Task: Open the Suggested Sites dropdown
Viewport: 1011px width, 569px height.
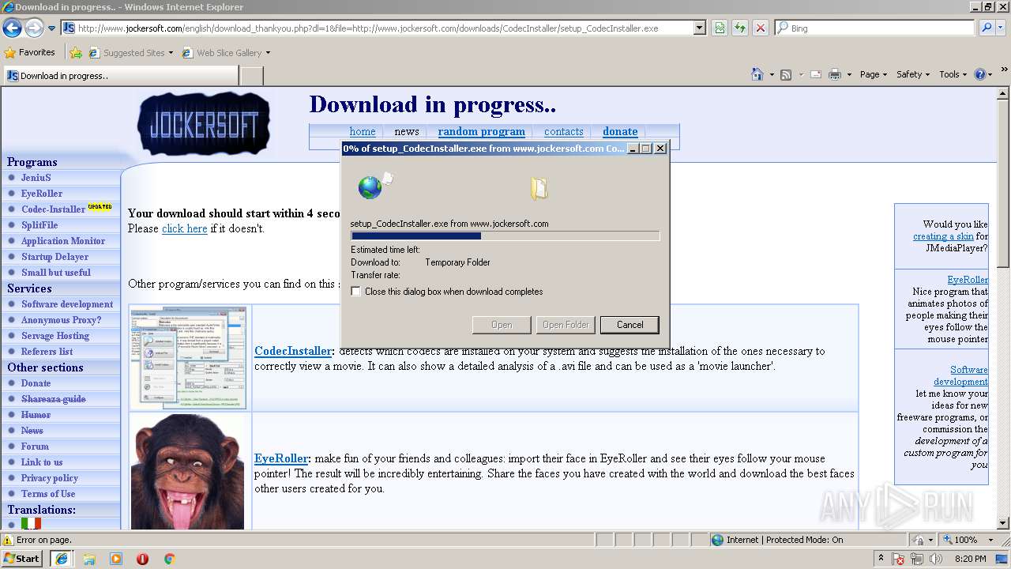Action: point(171,53)
